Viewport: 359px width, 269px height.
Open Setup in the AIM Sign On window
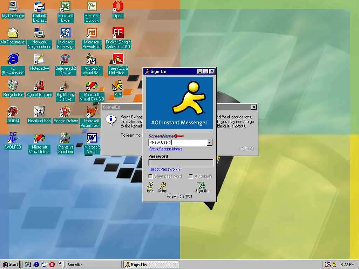coord(162,187)
